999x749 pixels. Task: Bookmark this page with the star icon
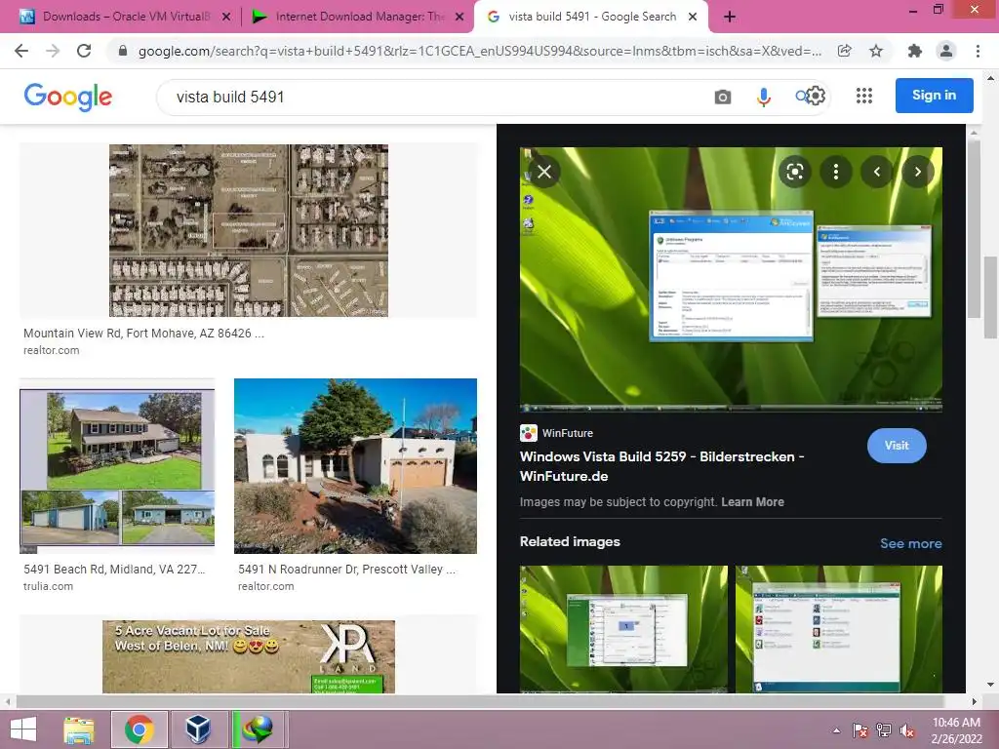click(876, 51)
